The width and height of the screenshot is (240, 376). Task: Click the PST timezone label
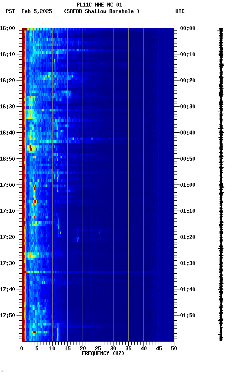coord(10,11)
